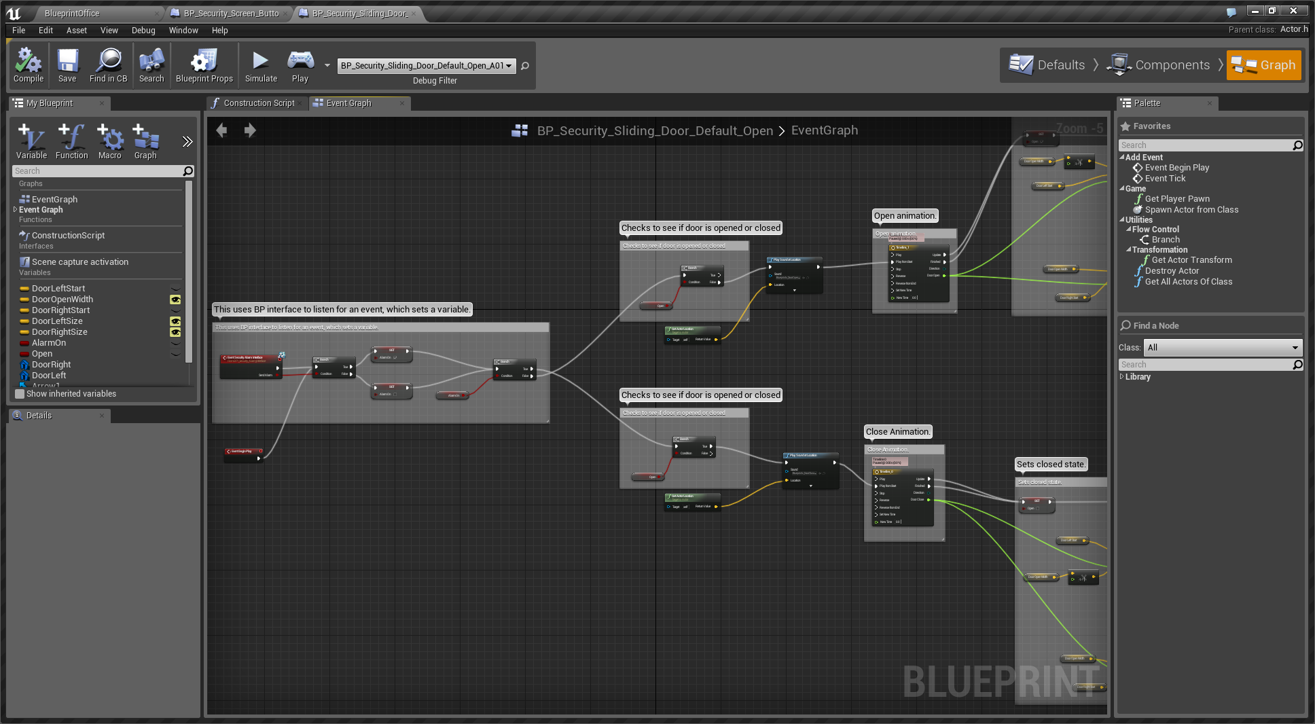Add a new Macro
1315x724 pixels.
click(109, 141)
